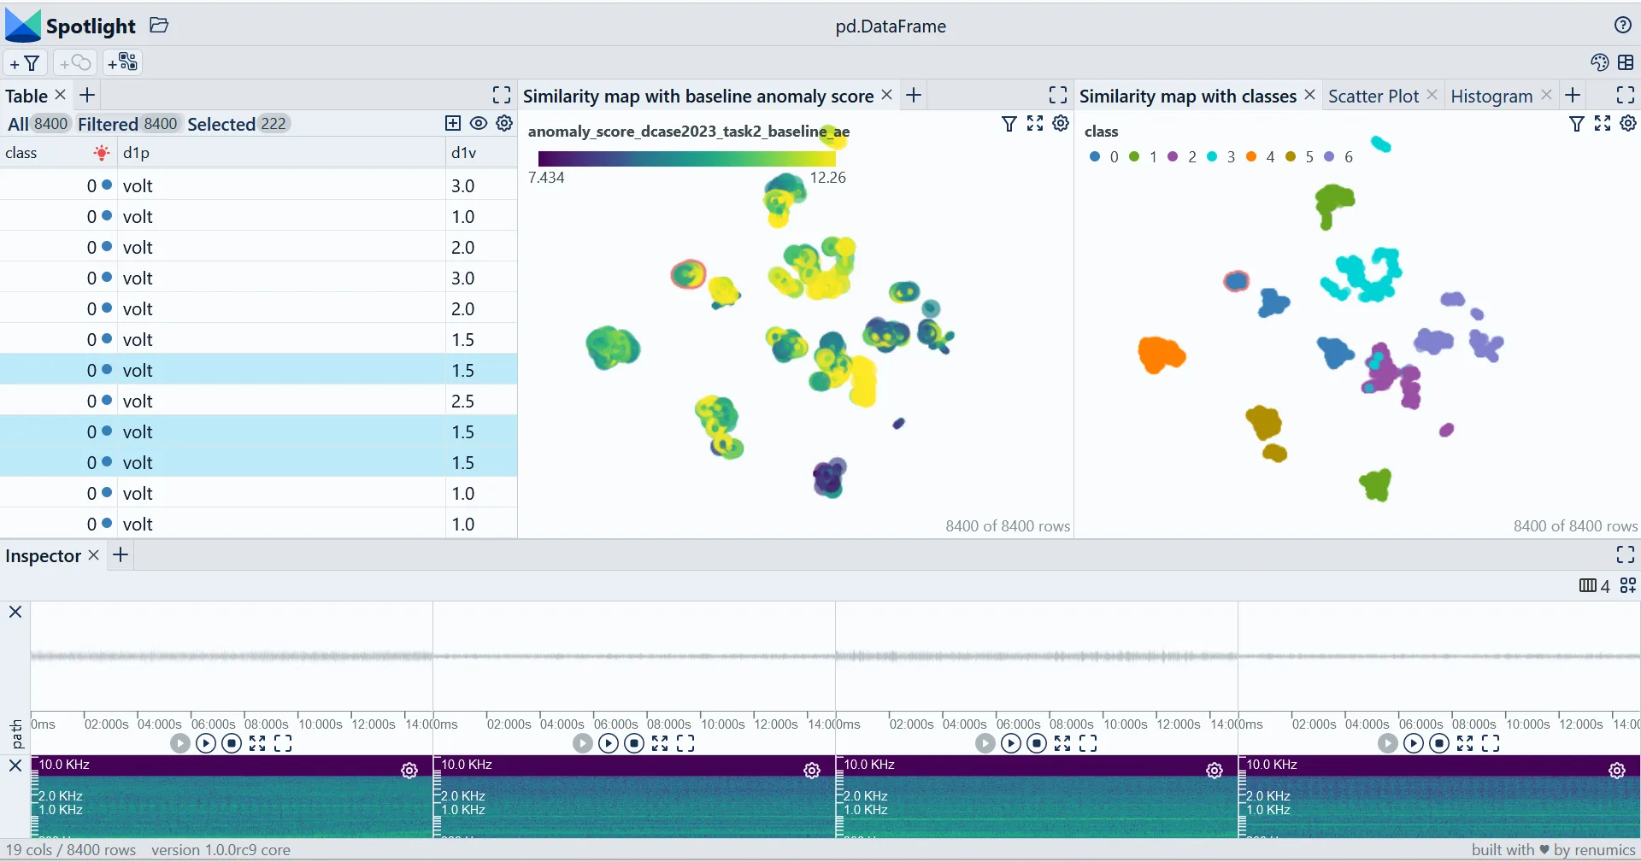
Task: Open the color palette settings icon
Action: pyautogui.click(x=1600, y=62)
